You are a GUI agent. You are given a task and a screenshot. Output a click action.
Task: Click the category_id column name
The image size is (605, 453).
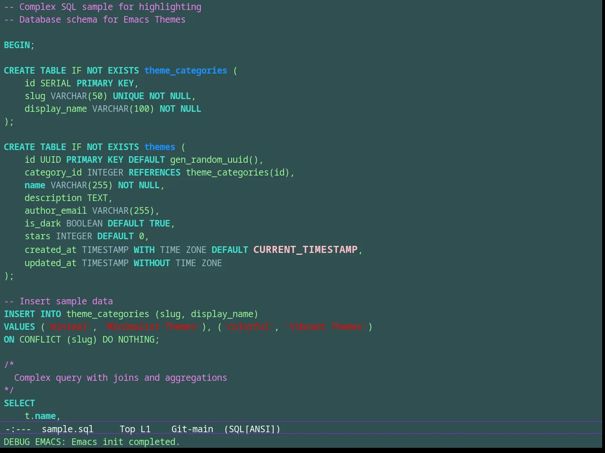pyautogui.click(x=53, y=172)
